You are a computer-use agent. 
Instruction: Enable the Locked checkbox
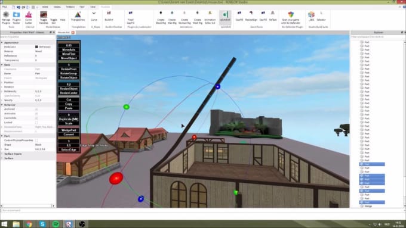[36, 123]
